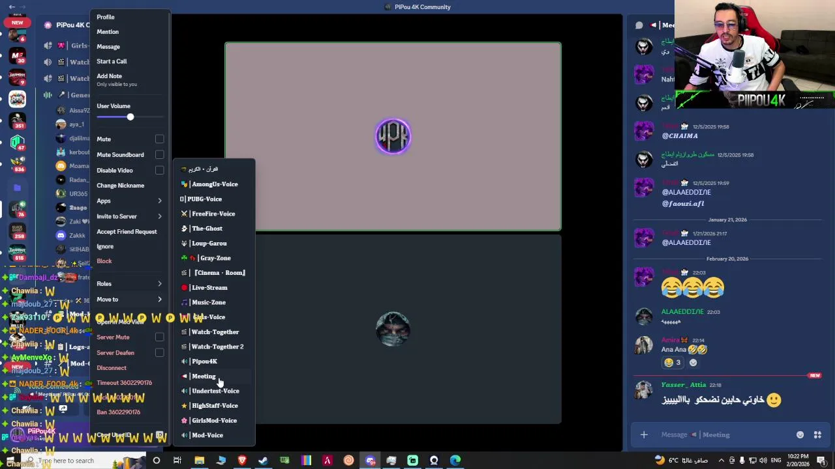
Task: Choose Ignore in the context menu
Action: click(105, 247)
